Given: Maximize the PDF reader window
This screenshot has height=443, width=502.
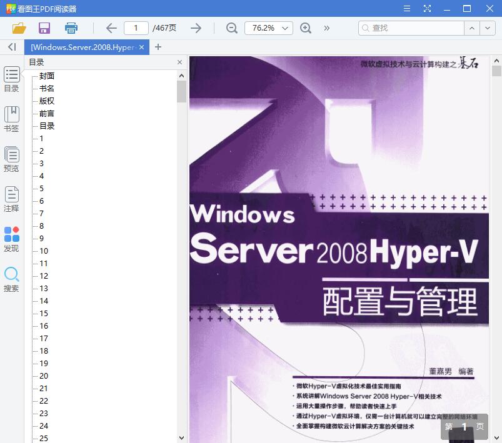Looking at the screenshot, I should pos(467,8).
